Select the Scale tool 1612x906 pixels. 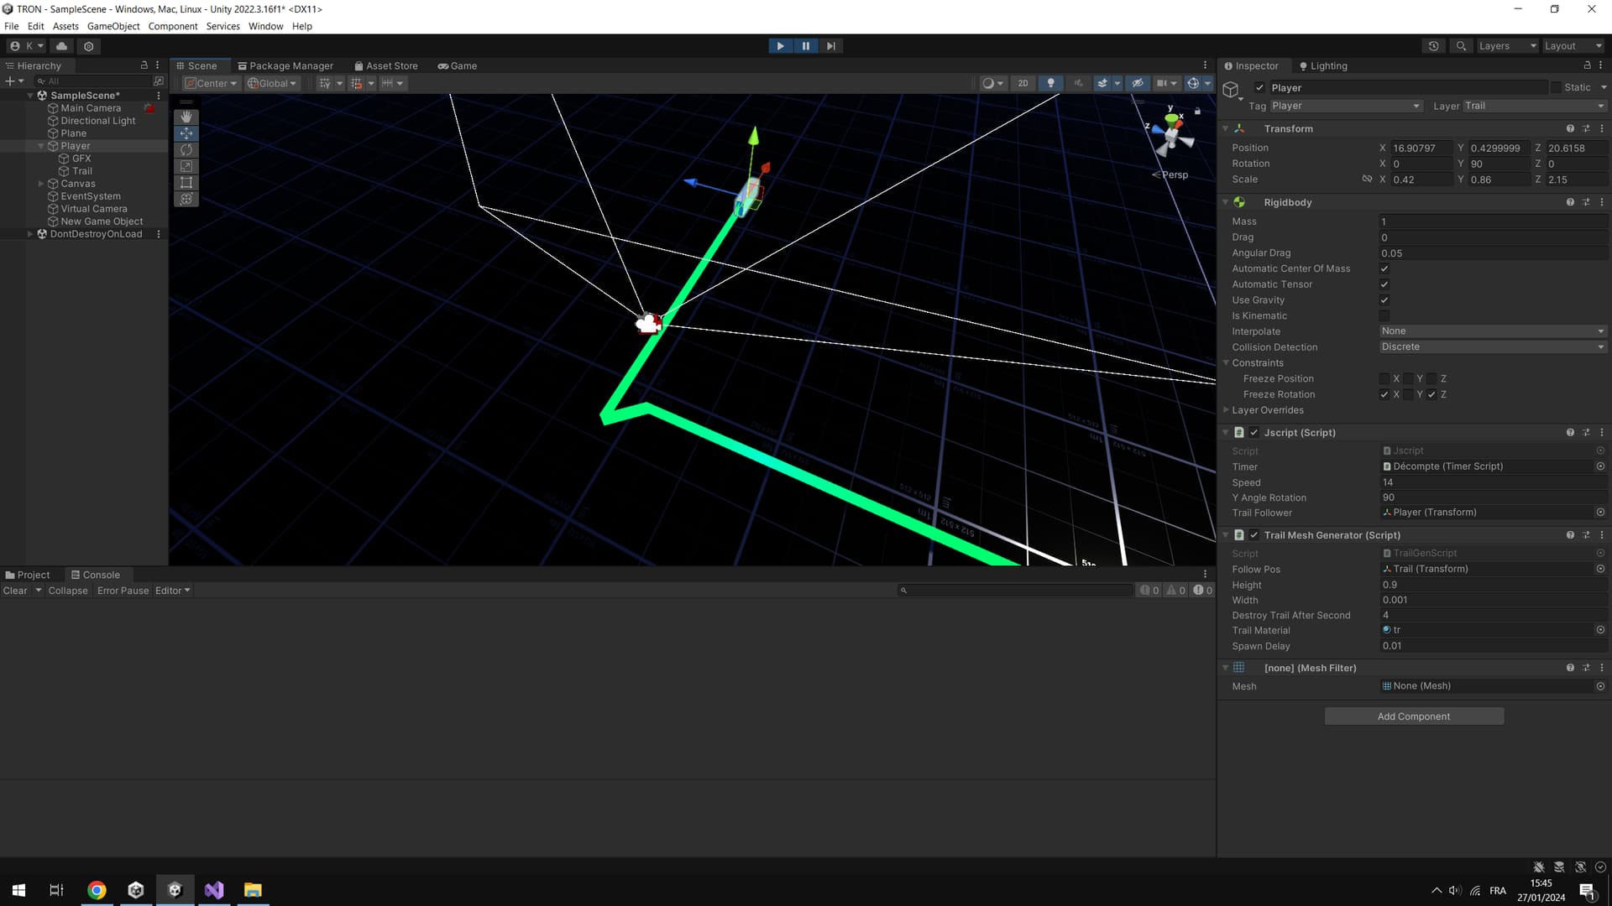point(186,166)
